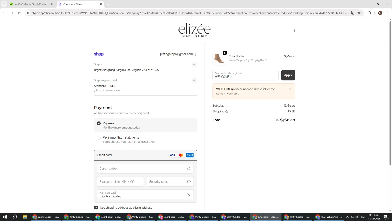Open network settings tray icon
Screen dimensions: 392x221
[x=352, y=217]
